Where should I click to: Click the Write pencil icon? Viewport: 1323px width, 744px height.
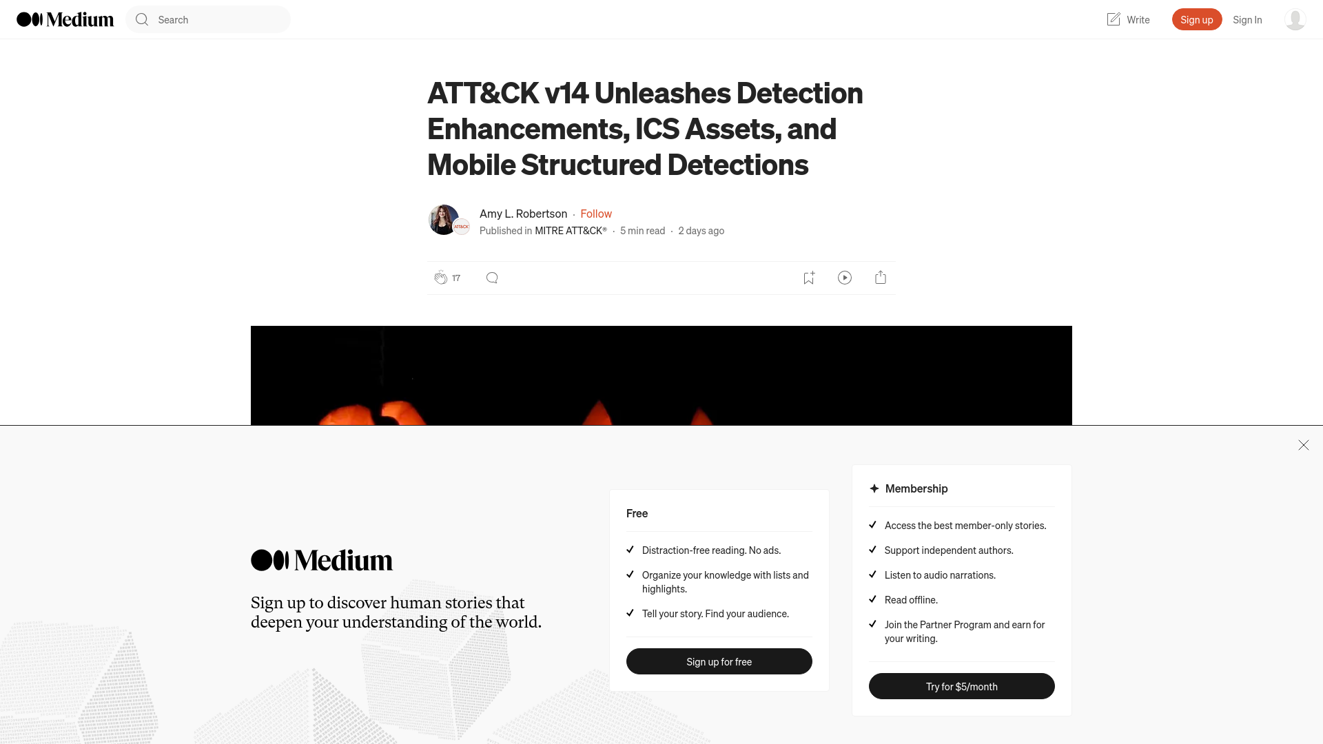click(1113, 19)
